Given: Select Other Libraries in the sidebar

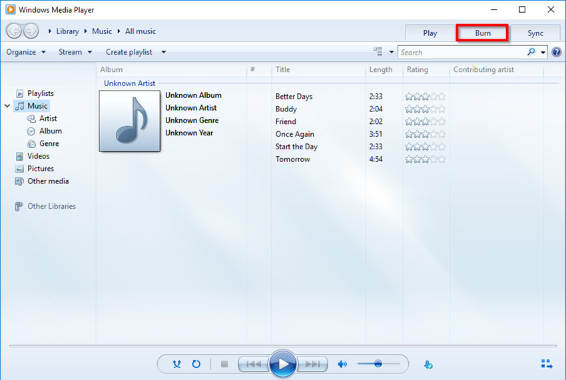Looking at the screenshot, I should (x=51, y=207).
